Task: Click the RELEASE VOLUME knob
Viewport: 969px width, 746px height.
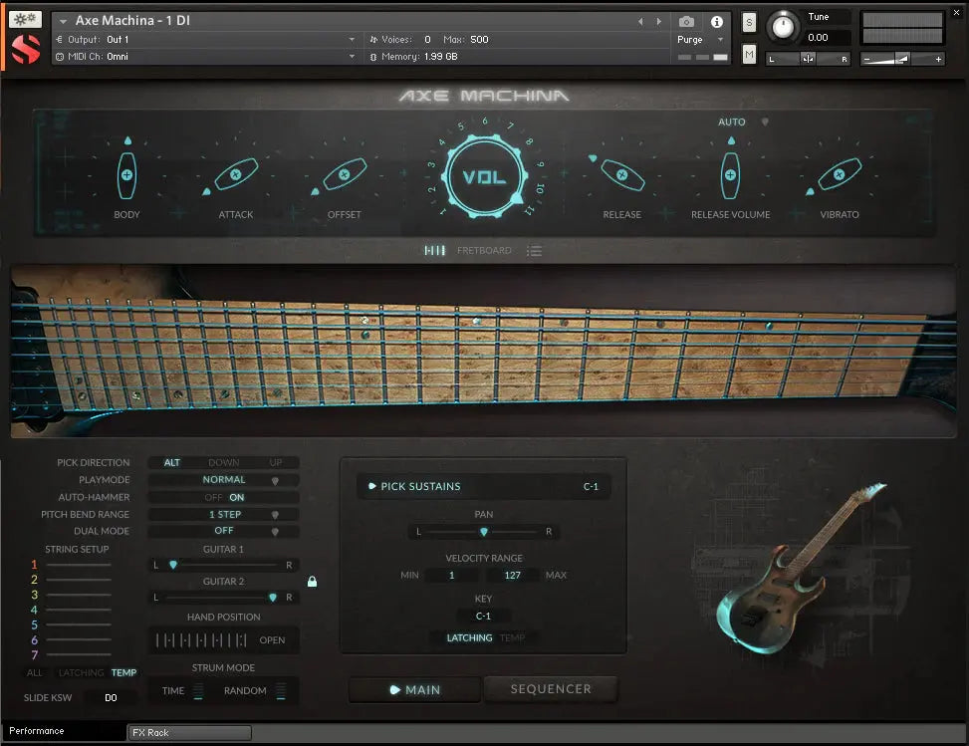Action: (x=730, y=174)
